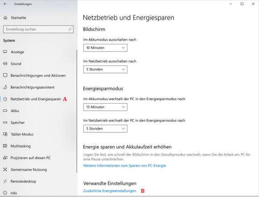Click the Gemeinsame Nutzung icon

point(5,169)
